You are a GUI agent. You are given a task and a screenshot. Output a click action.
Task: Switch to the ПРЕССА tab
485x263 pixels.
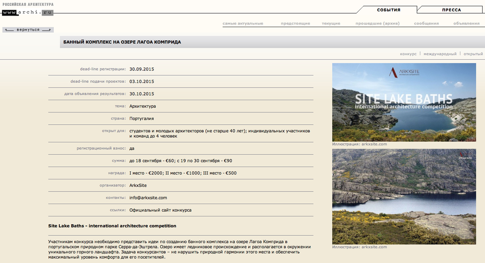[x=451, y=10]
